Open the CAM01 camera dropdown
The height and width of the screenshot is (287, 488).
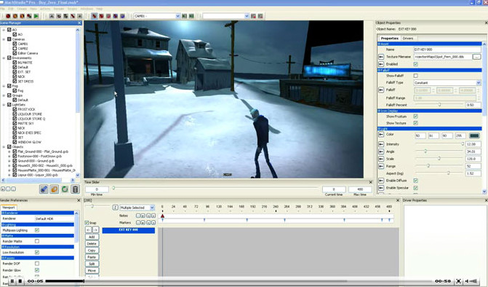coord(177,16)
